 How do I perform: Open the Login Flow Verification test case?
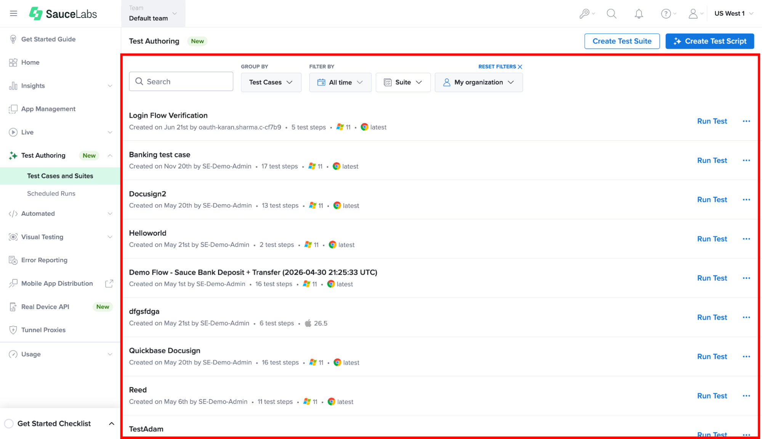pos(168,115)
